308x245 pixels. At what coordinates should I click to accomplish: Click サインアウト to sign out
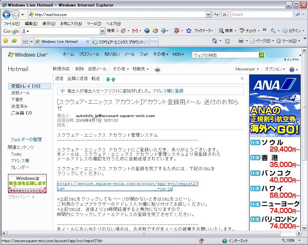(292, 59)
